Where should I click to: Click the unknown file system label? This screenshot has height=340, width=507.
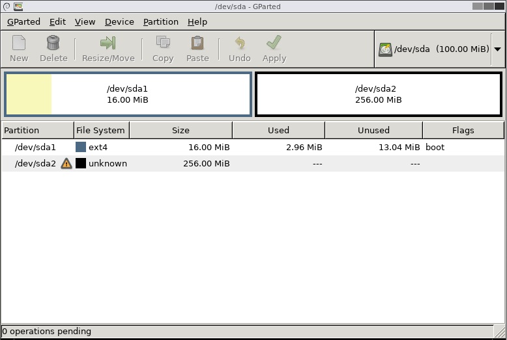point(108,164)
